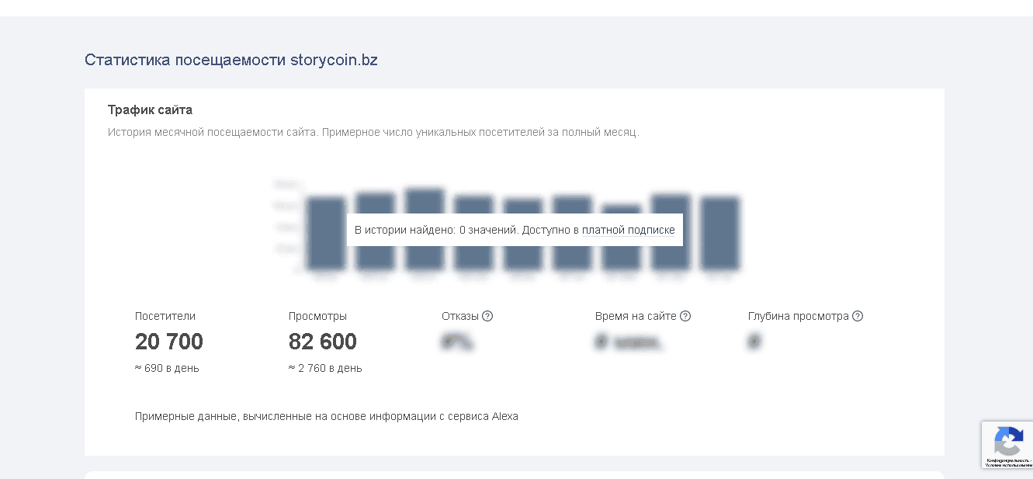Click the Статистика посещаемости storycoin.bz heading
1033x479 pixels.
coord(231,60)
